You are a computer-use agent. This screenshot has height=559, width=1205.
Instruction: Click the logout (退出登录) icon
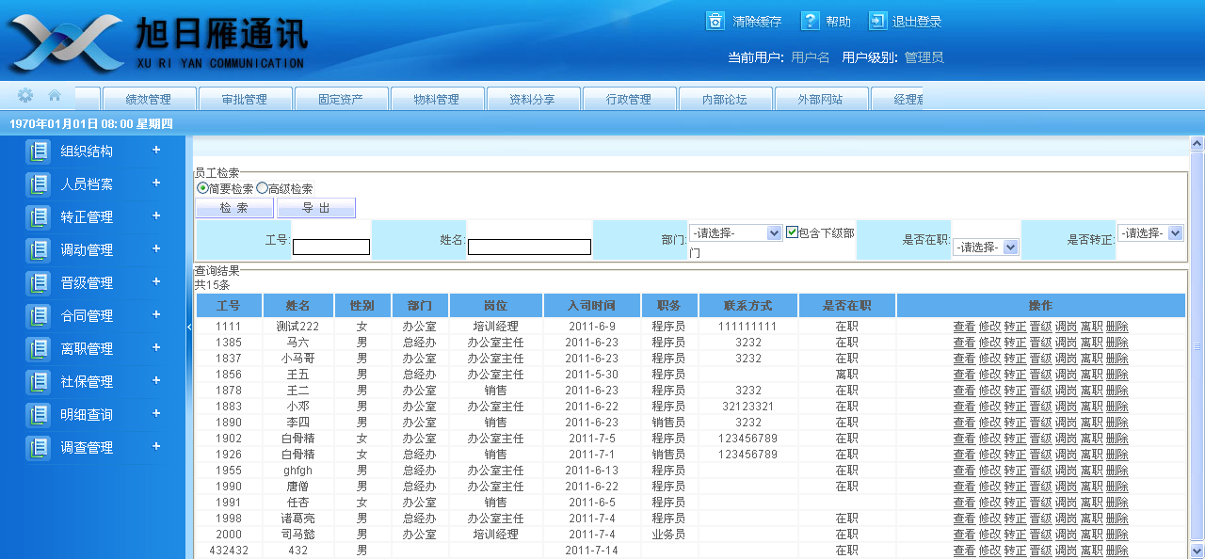click(877, 21)
